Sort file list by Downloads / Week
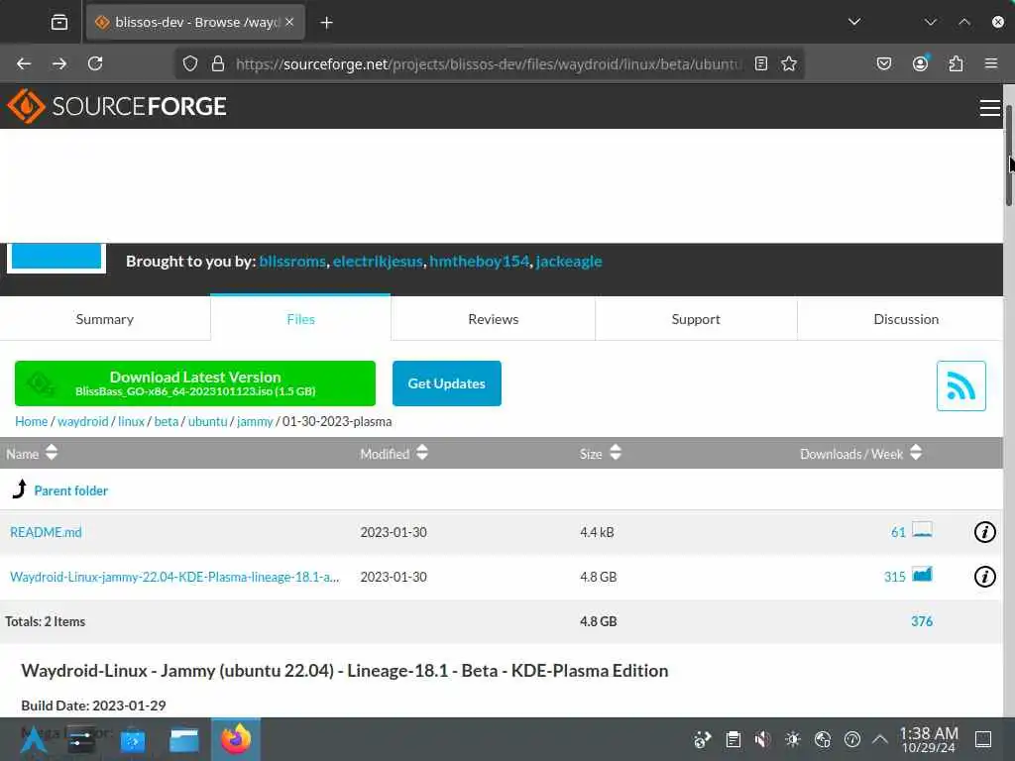1015x761 pixels. point(860,453)
